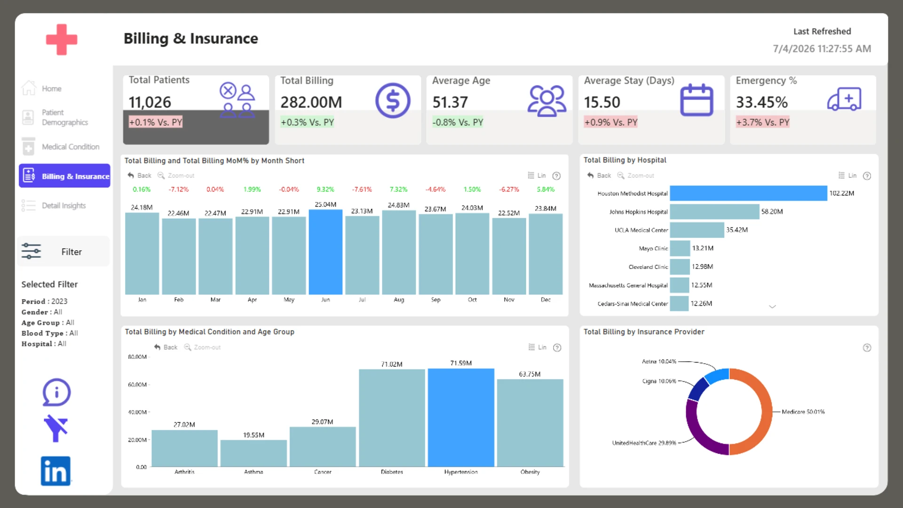Toggle Lin scale on hospital billing chart

pos(848,175)
